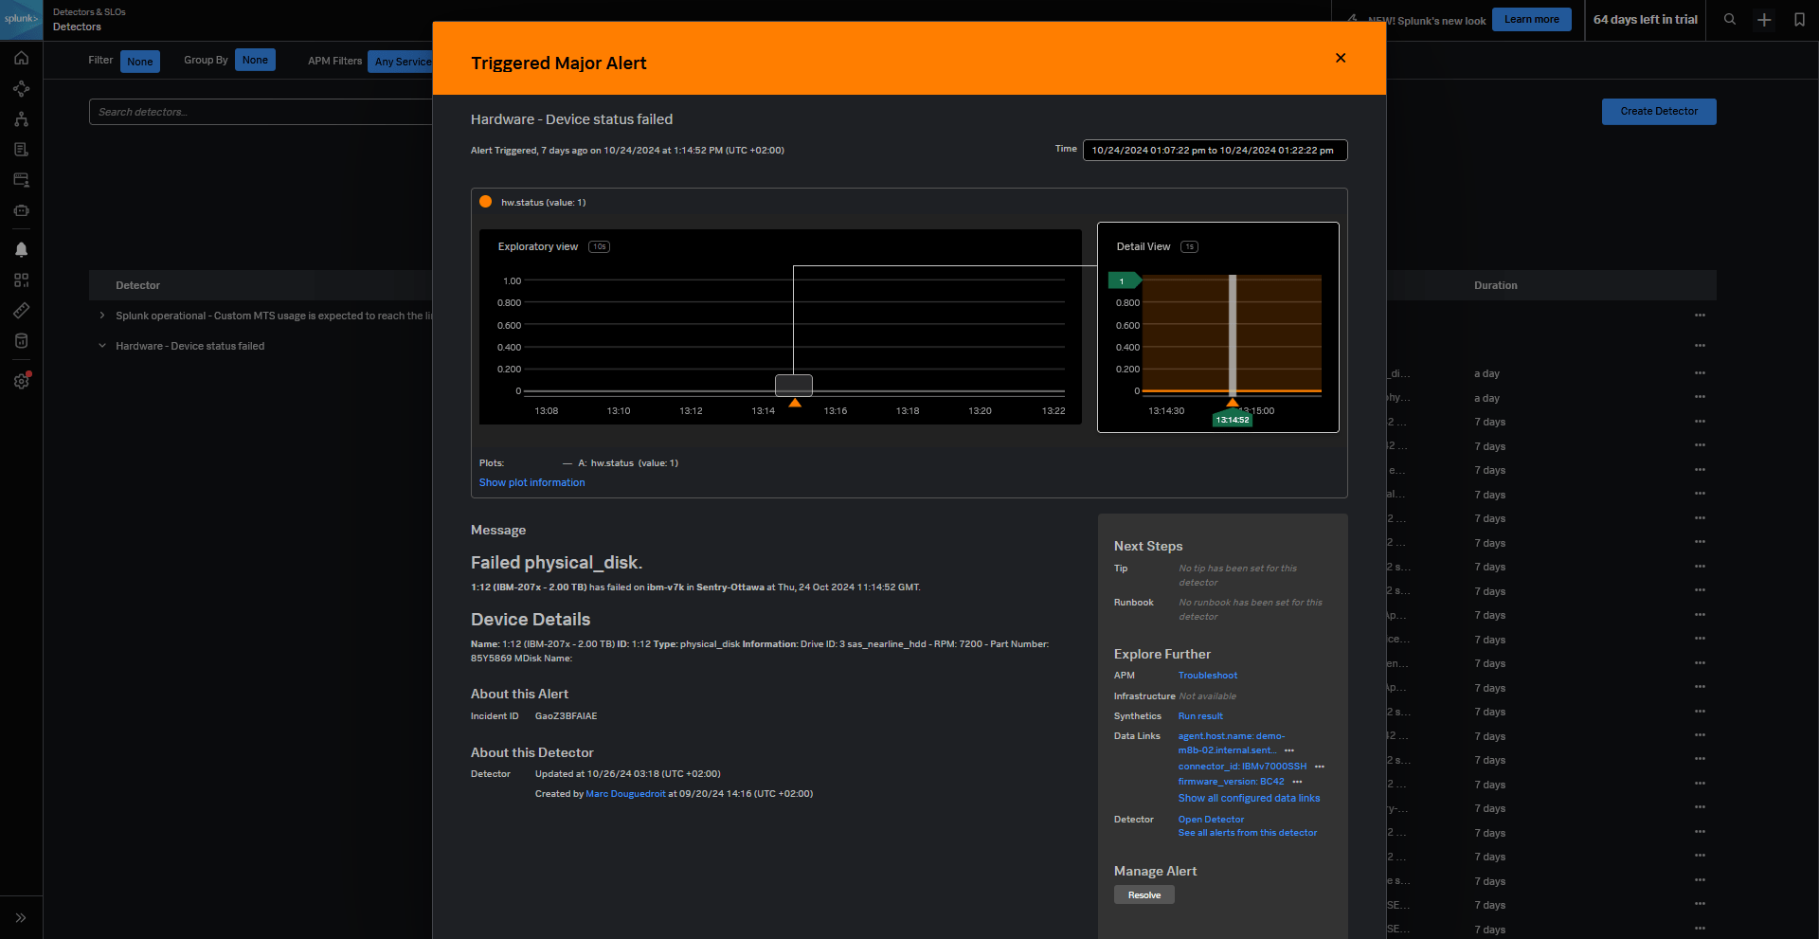
Task: Click See all alerts from this detector
Action: [1248, 833]
